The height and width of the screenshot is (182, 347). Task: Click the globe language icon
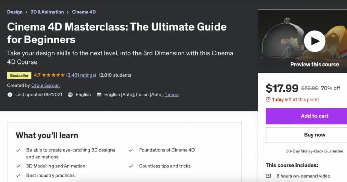coord(70,95)
